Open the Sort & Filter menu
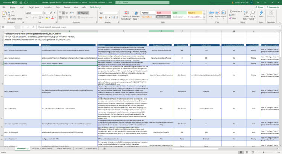The image size is (282, 154). click(246, 15)
